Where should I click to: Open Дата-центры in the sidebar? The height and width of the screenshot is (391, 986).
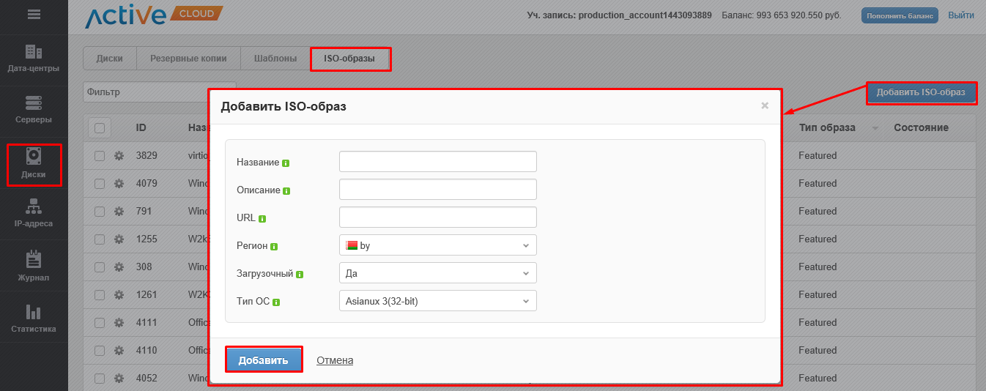(34, 59)
